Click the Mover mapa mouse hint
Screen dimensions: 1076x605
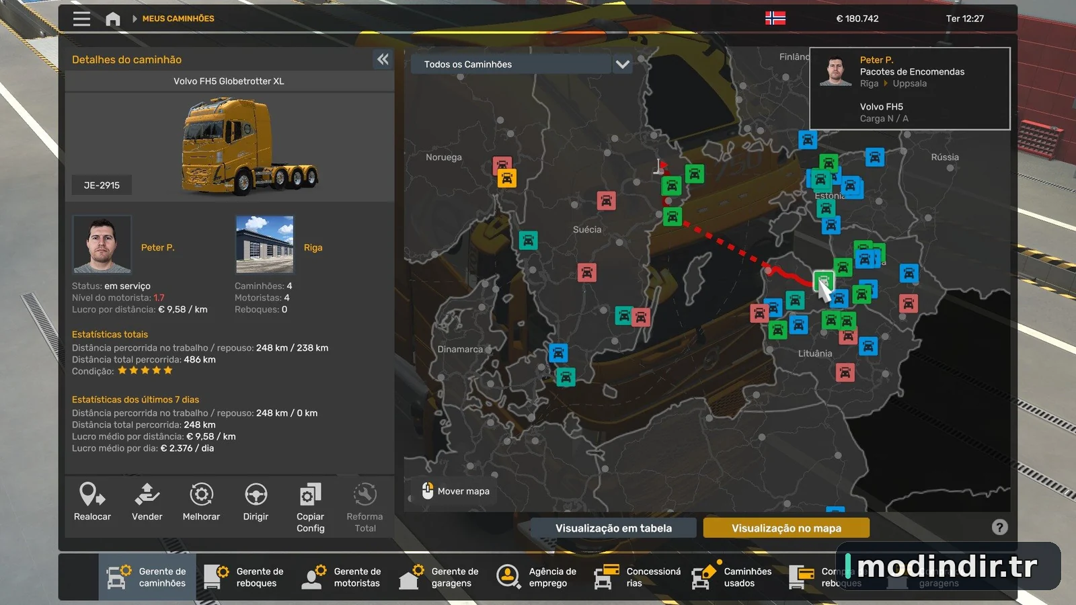(455, 491)
